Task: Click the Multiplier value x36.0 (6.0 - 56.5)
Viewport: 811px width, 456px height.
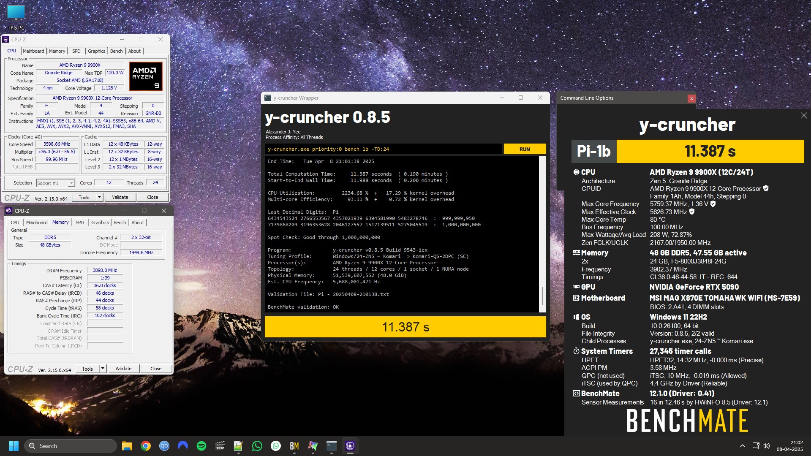Action: [x=57, y=152]
